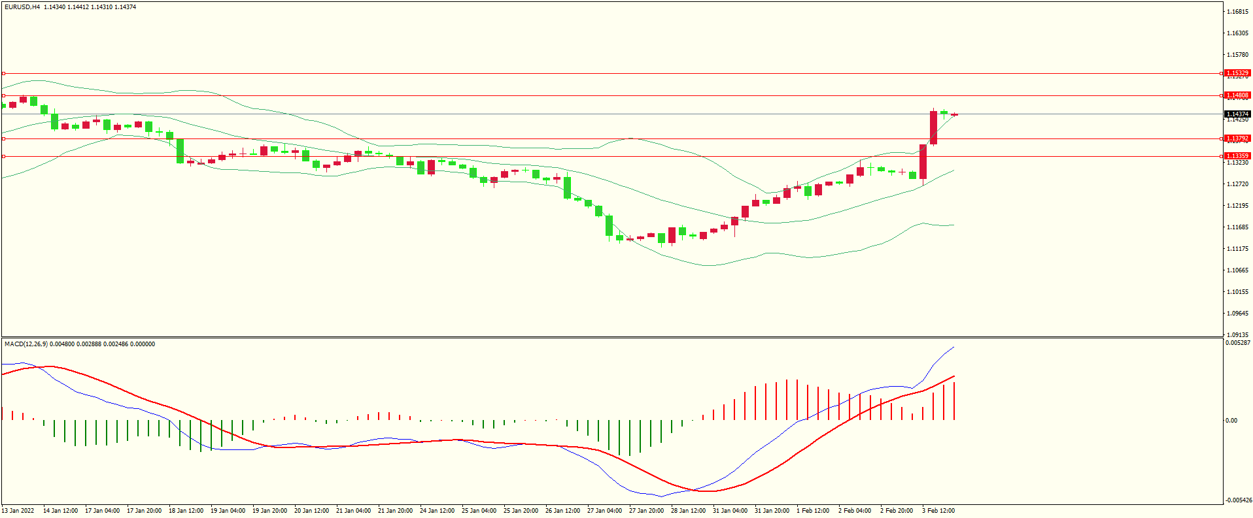Click the divider between chart and MACD panel
Screen dimensions: 1253x518
point(611,338)
